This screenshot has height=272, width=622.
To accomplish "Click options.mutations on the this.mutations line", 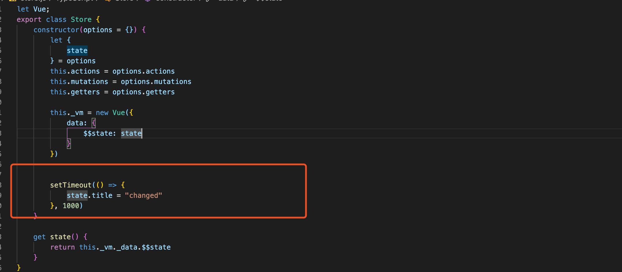I will (x=156, y=82).
